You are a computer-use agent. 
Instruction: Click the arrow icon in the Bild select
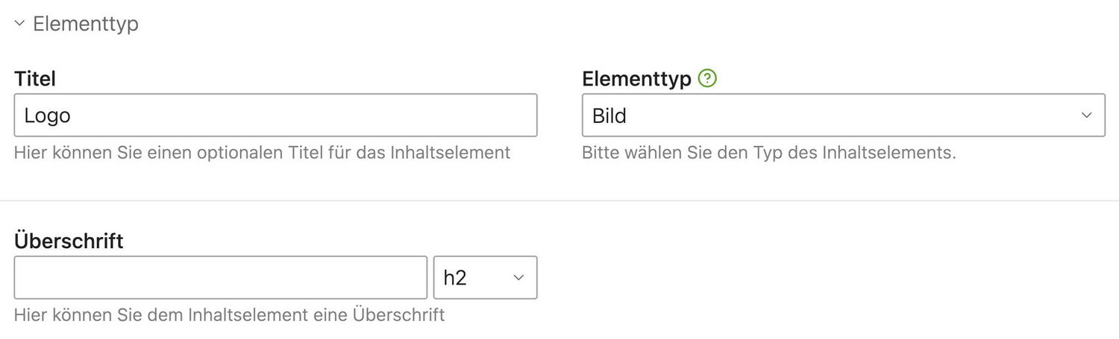1086,115
